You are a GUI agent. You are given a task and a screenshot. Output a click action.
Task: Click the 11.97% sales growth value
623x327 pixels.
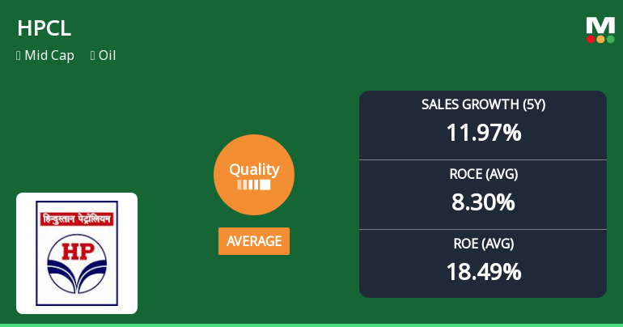click(483, 133)
